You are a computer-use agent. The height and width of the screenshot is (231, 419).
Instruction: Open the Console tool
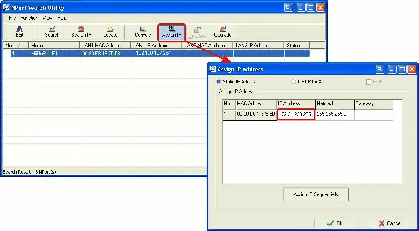click(x=143, y=32)
